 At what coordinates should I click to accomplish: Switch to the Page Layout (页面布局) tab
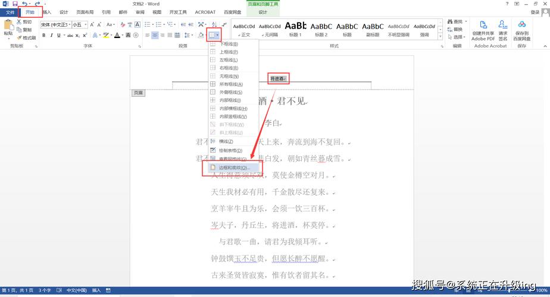85,12
